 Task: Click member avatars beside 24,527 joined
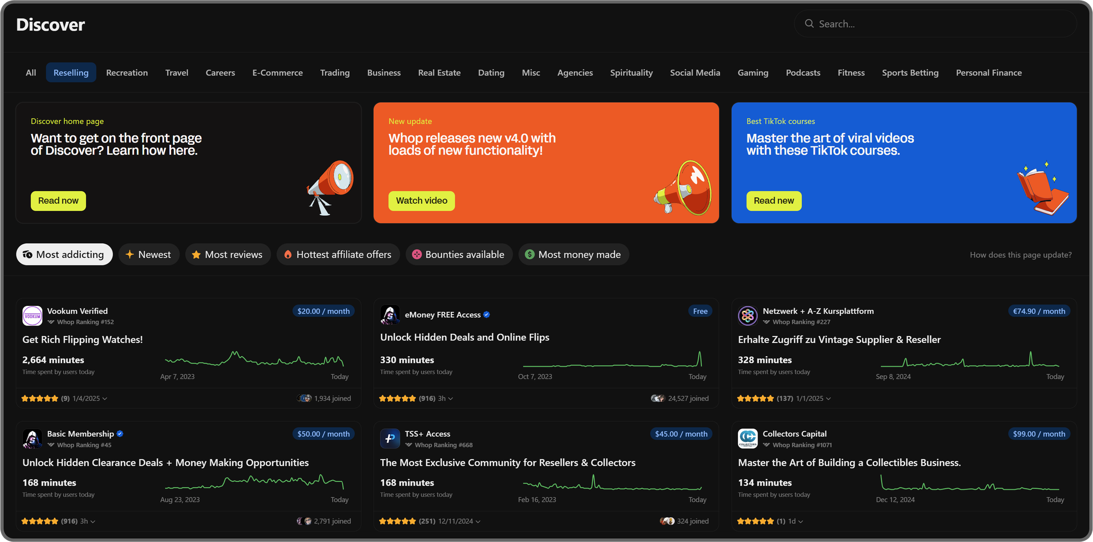[658, 399]
